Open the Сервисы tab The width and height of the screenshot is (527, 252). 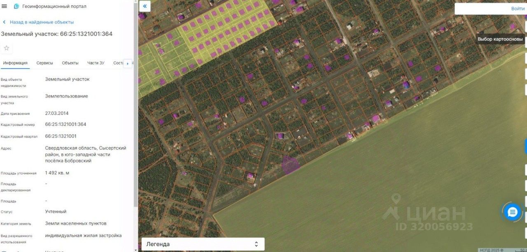tap(44, 63)
